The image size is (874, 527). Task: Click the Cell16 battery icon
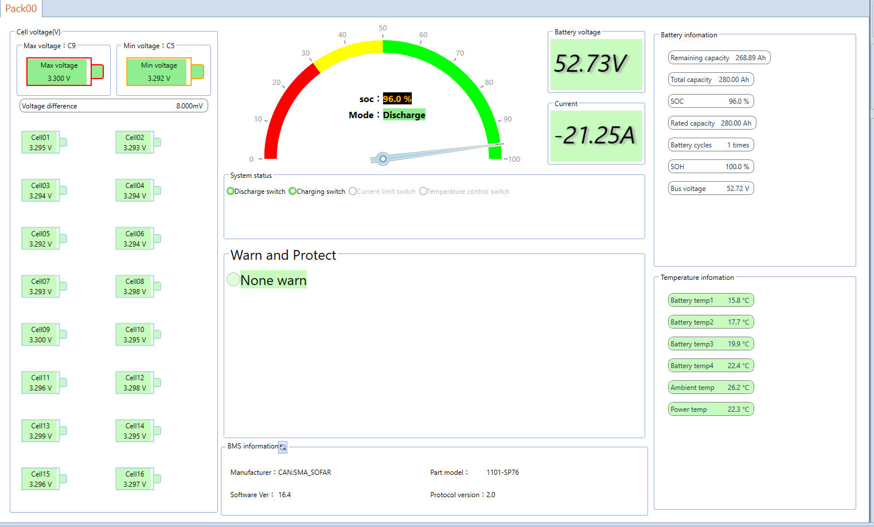[x=138, y=479]
